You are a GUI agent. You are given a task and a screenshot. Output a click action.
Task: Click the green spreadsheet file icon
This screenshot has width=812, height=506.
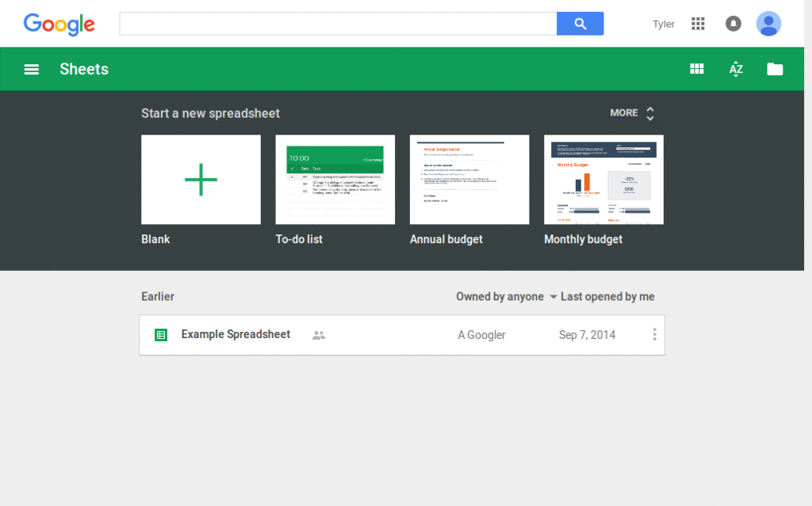[161, 335]
